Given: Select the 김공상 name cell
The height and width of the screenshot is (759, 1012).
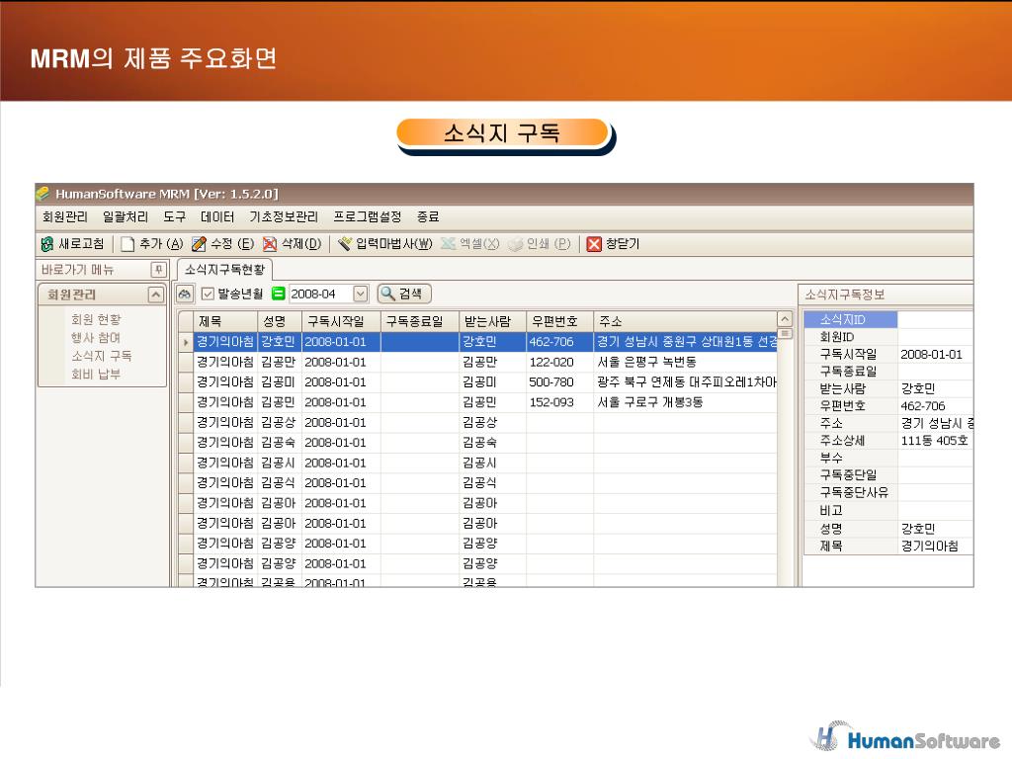Looking at the screenshot, I should pyautogui.click(x=280, y=423).
